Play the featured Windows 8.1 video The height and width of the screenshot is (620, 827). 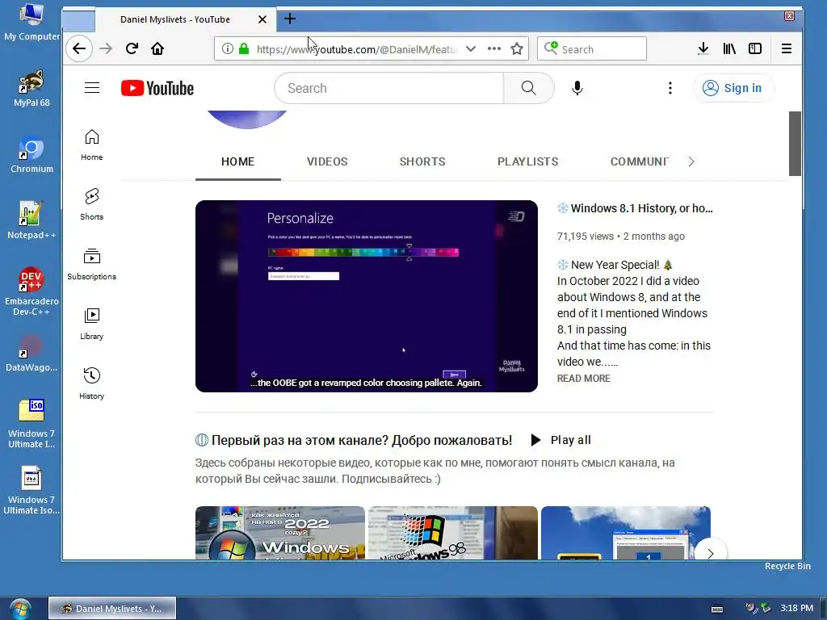click(367, 296)
